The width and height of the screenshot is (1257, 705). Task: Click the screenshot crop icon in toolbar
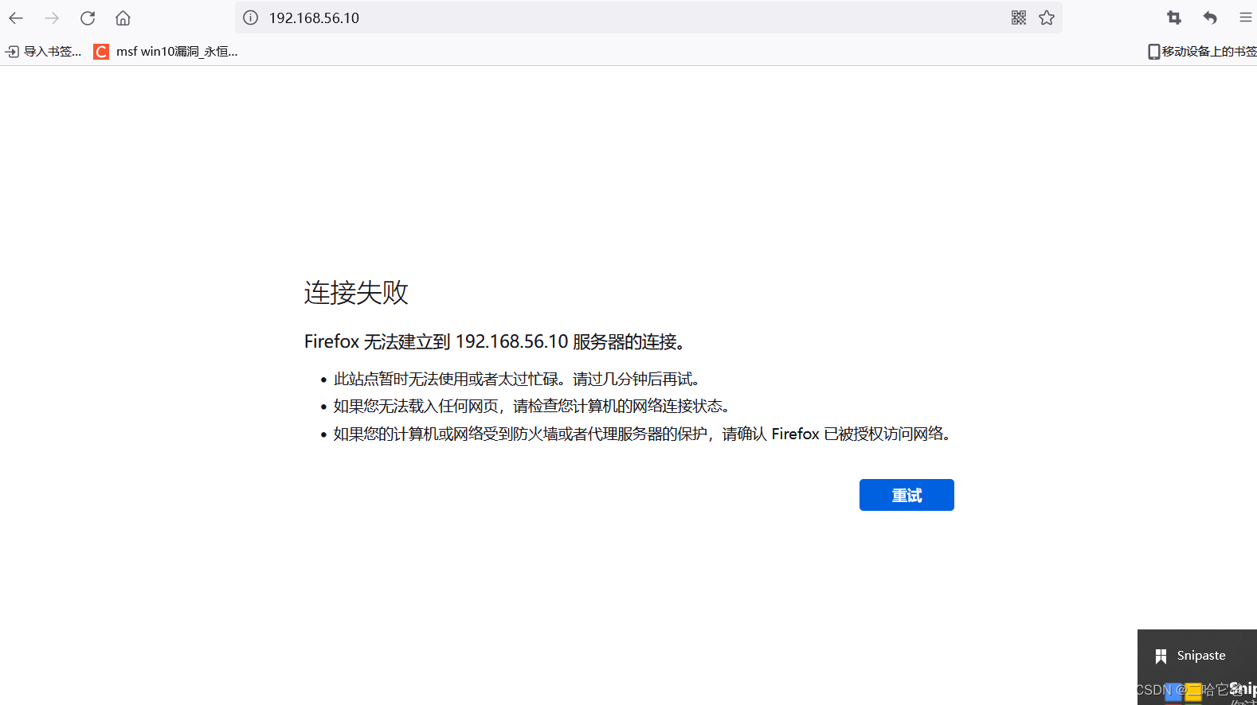[x=1174, y=18]
